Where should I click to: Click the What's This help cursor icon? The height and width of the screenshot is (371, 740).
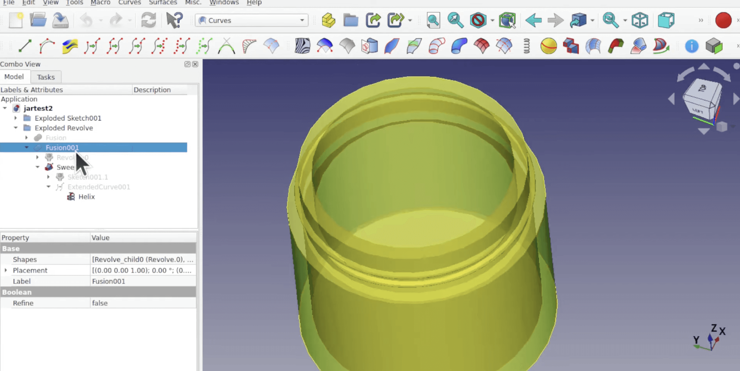point(174,20)
